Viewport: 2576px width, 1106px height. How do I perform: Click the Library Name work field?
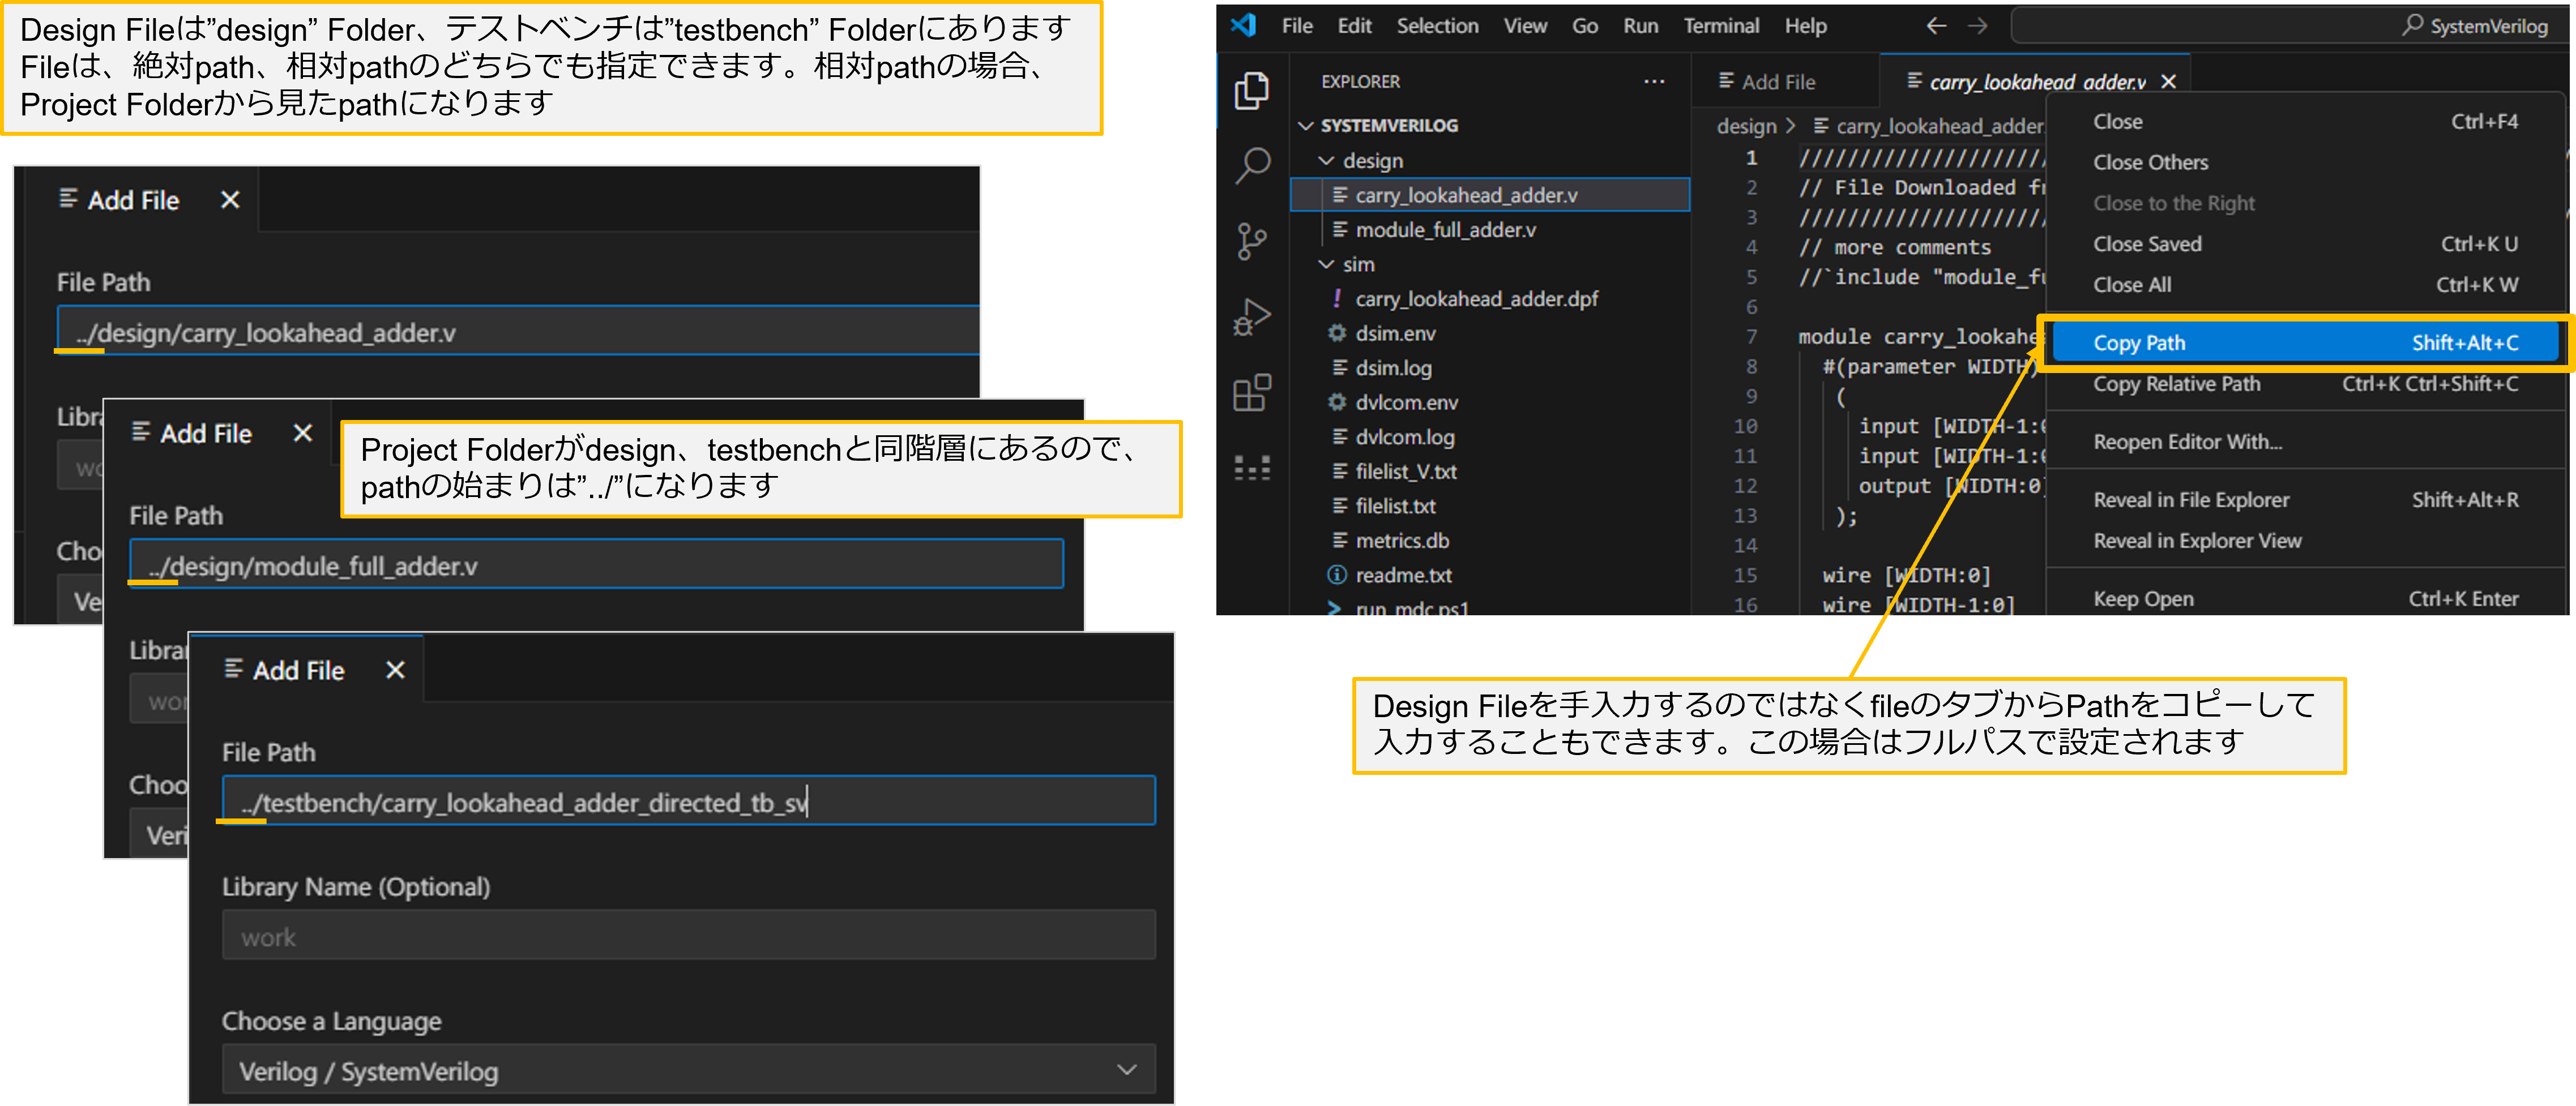(x=688, y=935)
